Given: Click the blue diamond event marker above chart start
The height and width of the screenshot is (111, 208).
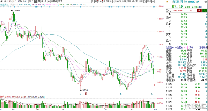Looking at the screenshot, I should click(1, 7).
